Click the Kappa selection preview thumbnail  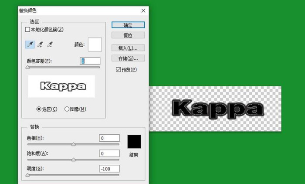click(61, 86)
